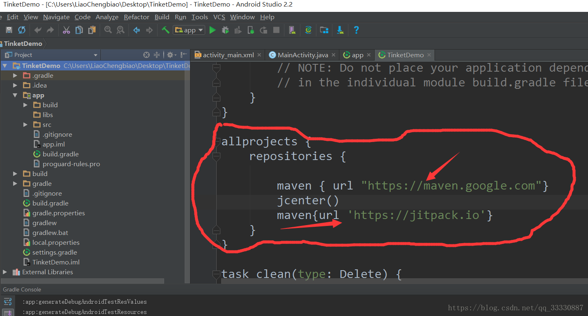Expand External Libraries

(5, 272)
